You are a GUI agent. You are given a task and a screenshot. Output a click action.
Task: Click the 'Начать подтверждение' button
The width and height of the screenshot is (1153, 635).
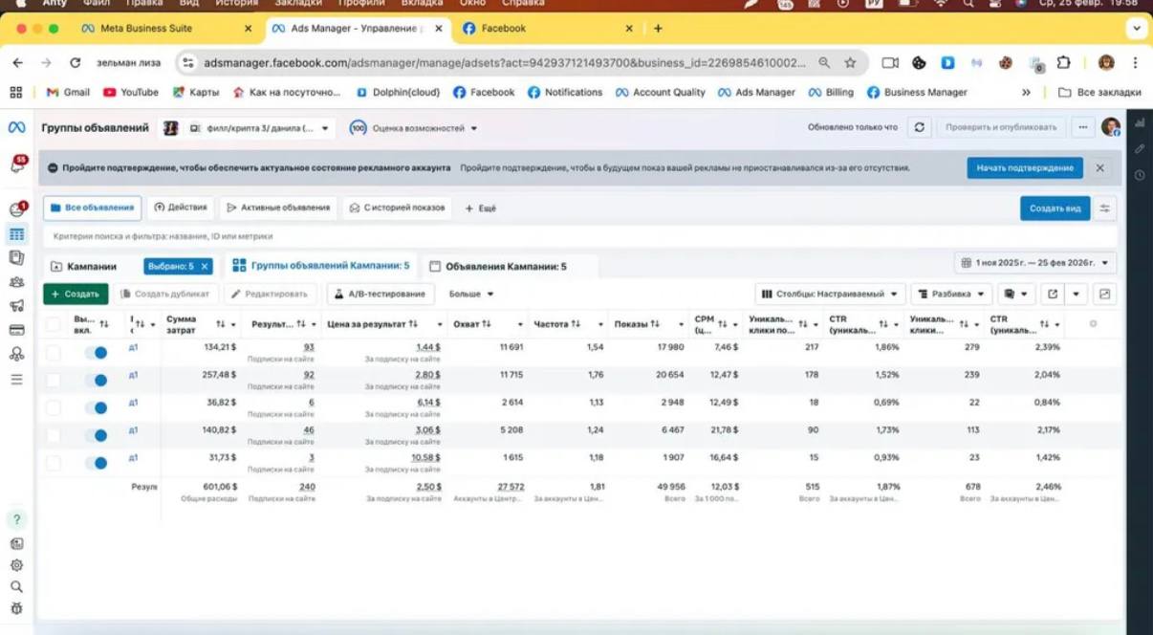point(1024,168)
